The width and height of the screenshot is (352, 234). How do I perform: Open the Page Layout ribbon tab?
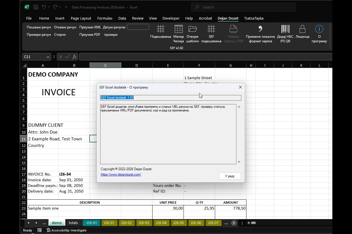click(x=81, y=18)
